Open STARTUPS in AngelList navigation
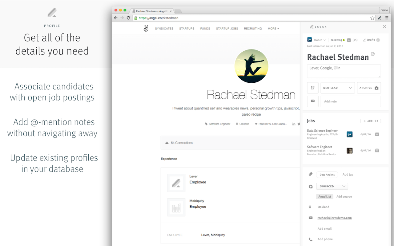Viewport: 394px width, 246px height. point(187,29)
